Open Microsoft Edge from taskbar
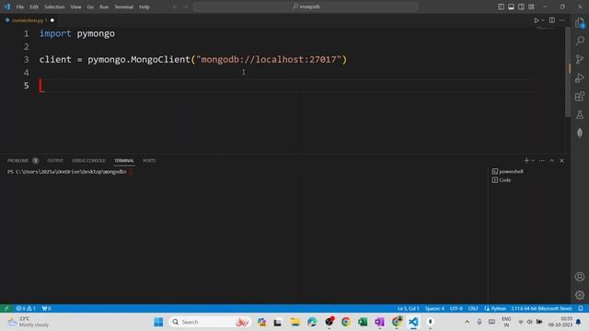 [312, 322]
